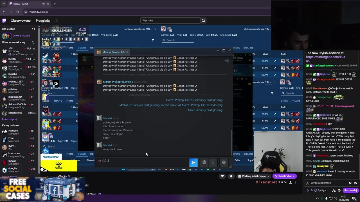The image size is (360, 202).
Task: Click the Steam chat scrollbar
Action: pyautogui.click(x=232, y=142)
